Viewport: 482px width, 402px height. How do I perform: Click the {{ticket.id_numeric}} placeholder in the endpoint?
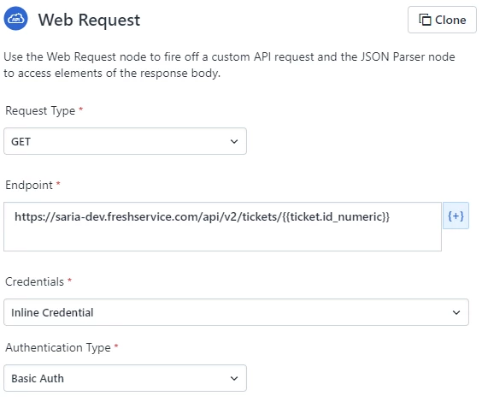[336, 217]
